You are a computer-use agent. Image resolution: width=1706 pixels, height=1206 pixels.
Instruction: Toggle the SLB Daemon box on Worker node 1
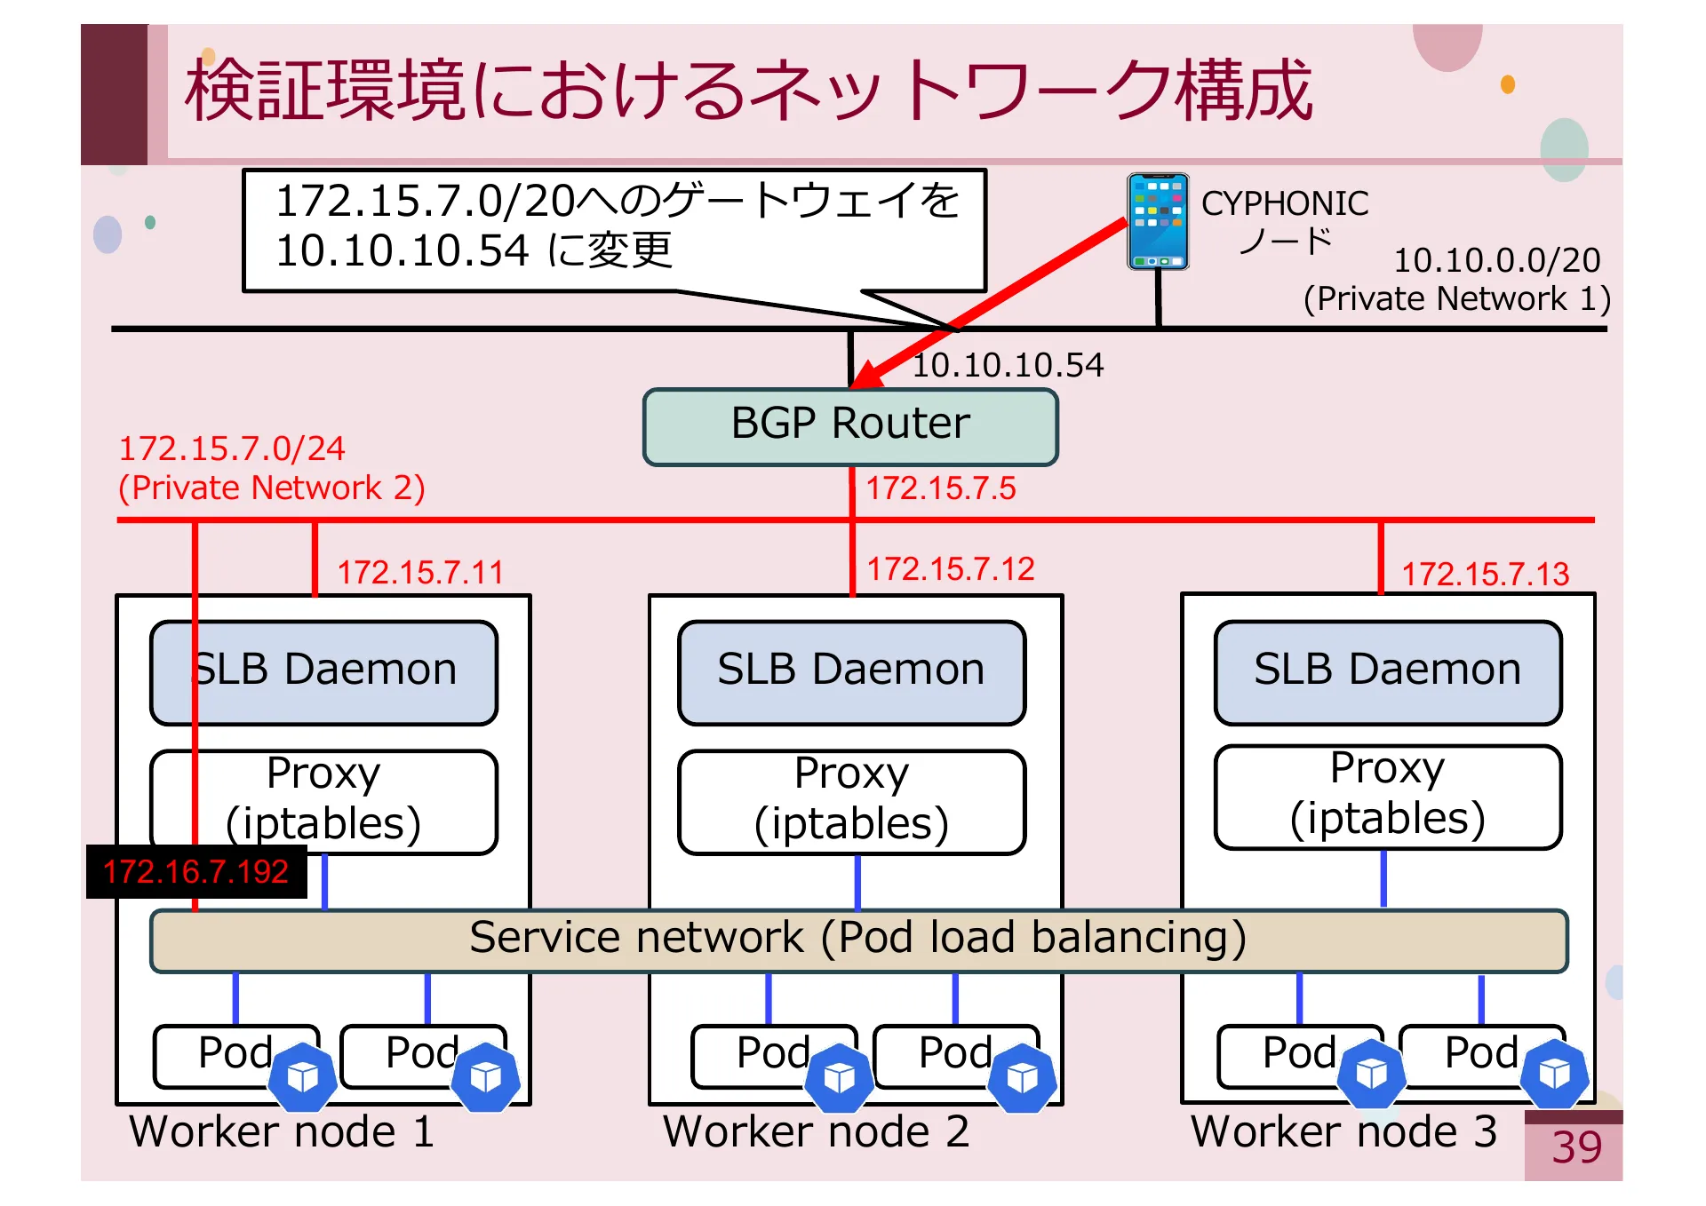pyautogui.click(x=323, y=671)
